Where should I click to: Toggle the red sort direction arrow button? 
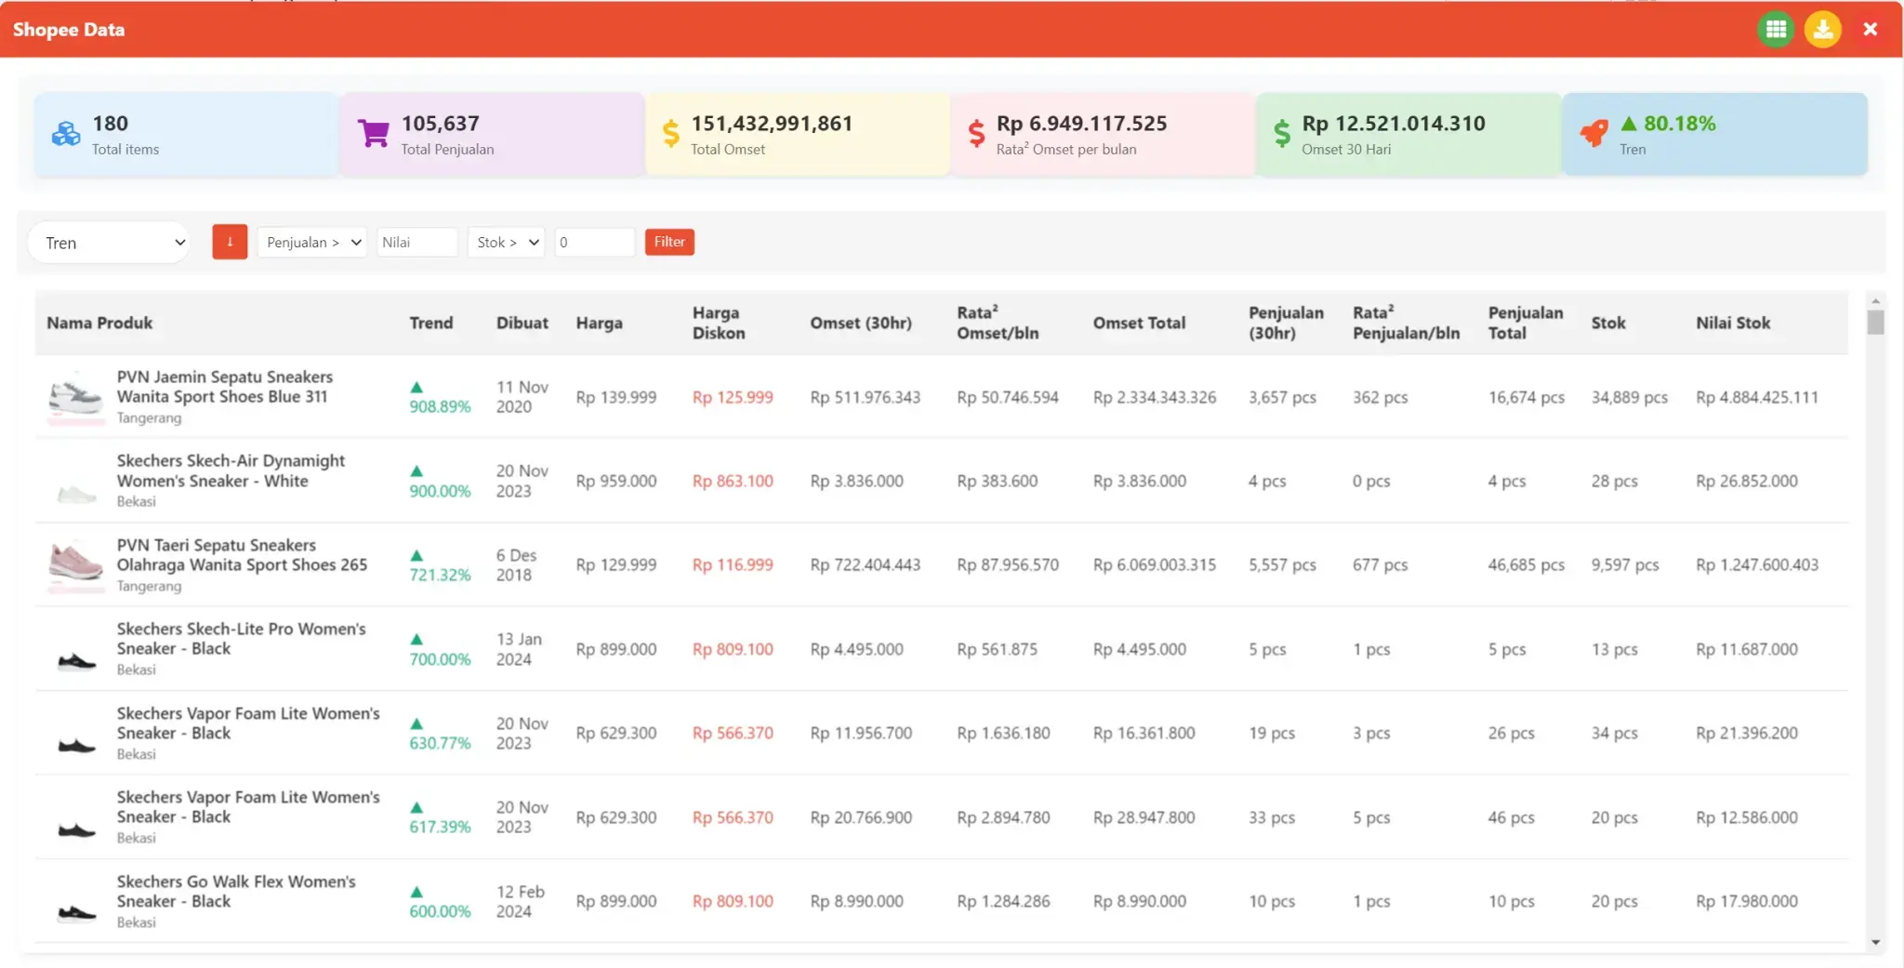230,242
